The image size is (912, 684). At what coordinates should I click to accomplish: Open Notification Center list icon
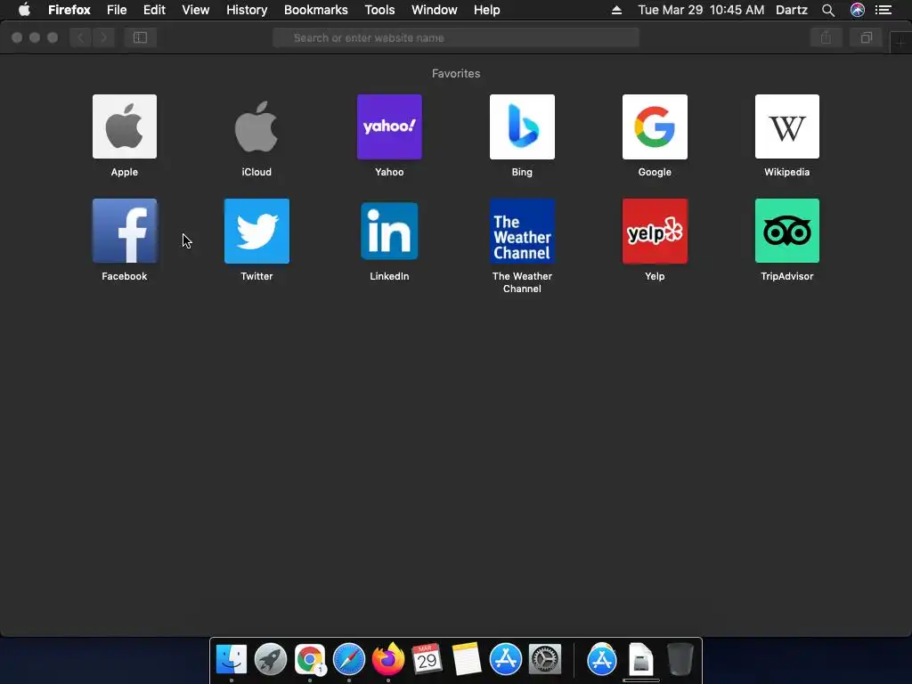click(x=883, y=10)
